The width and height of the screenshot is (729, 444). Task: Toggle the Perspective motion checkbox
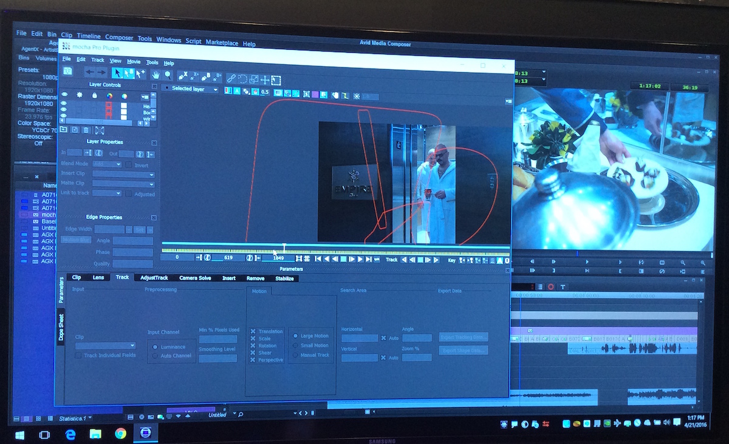tap(253, 360)
